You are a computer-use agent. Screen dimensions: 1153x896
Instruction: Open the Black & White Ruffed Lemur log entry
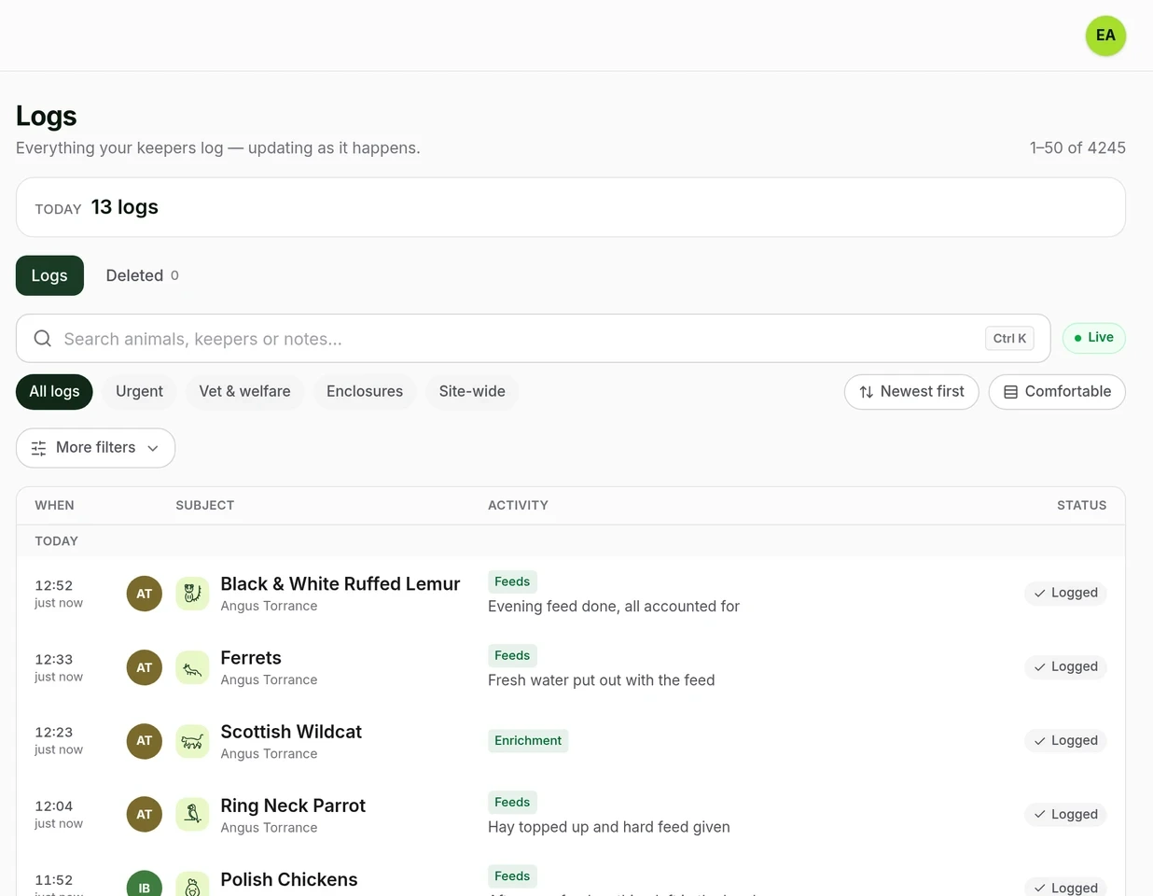571,594
